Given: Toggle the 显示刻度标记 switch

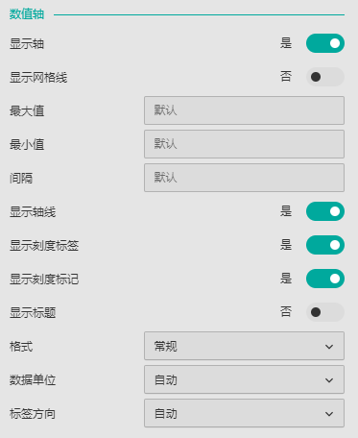Looking at the screenshot, I should coord(325,279).
